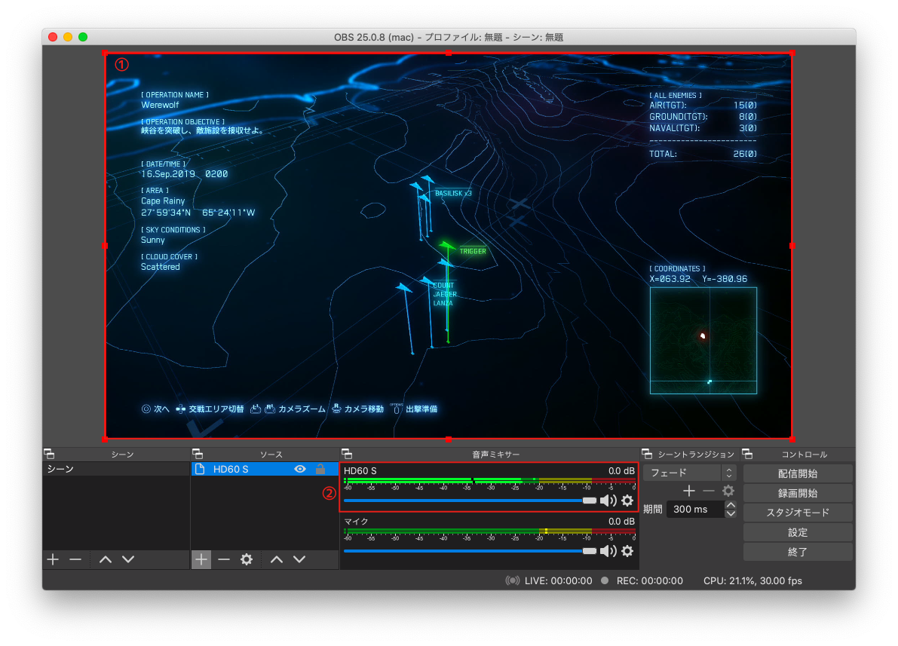Screen dimensions: 898x646
Task: Pop out the 音声ミキサー dock icon
Action: click(347, 454)
